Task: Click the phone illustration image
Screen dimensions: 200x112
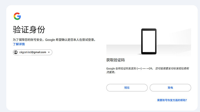Action: [149, 41]
